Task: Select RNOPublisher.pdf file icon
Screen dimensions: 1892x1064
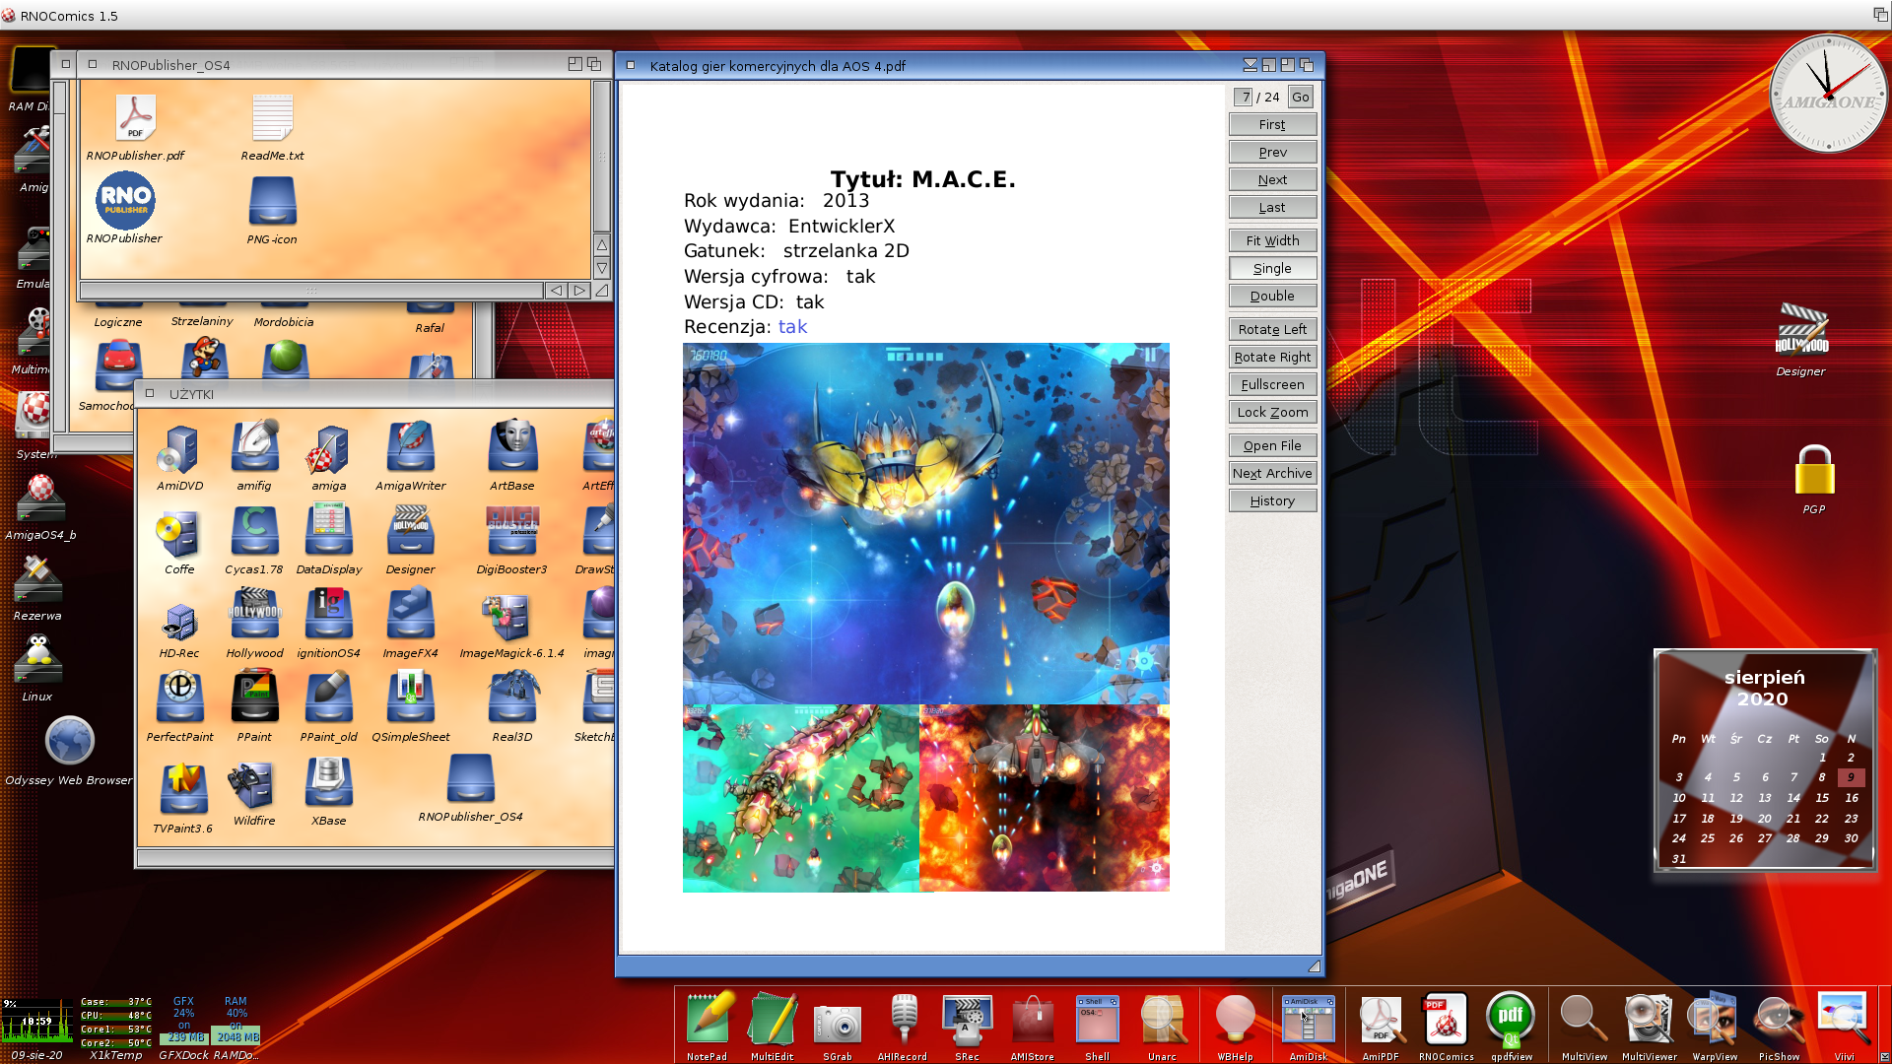Action: tap(135, 118)
